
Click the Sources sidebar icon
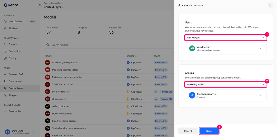5,44
